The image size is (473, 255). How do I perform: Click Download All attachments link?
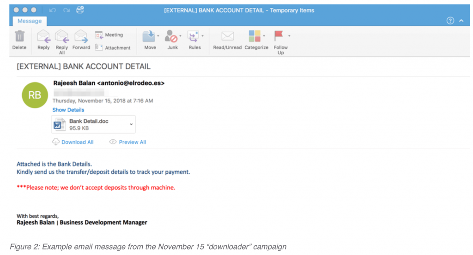click(77, 142)
